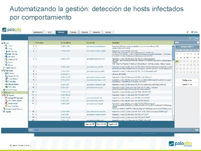Switch to the Policies tab
This screenshot has width=201, height=151.
pos(73,32)
